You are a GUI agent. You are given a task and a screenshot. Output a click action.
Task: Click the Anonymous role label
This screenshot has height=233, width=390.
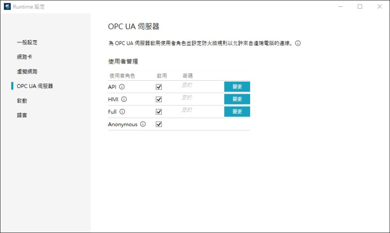click(x=123, y=125)
